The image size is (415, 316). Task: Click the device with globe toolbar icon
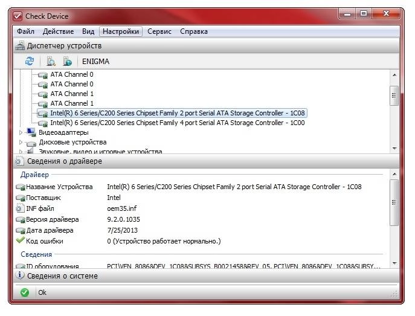[x=67, y=61]
